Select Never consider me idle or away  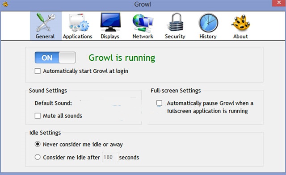click(x=38, y=144)
